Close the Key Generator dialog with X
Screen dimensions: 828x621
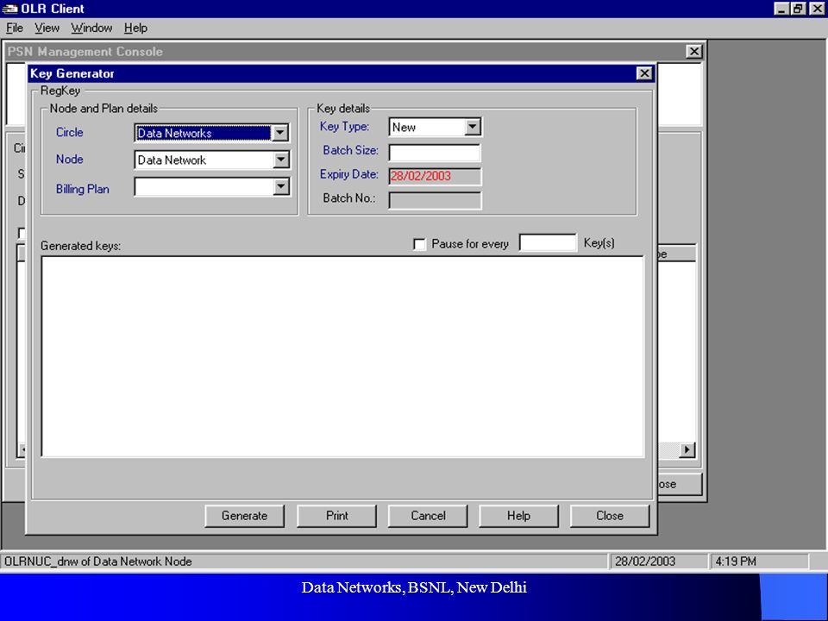[644, 73]
